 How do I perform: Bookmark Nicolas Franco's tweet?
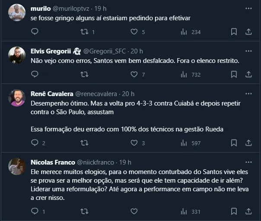tap(234, 212)
